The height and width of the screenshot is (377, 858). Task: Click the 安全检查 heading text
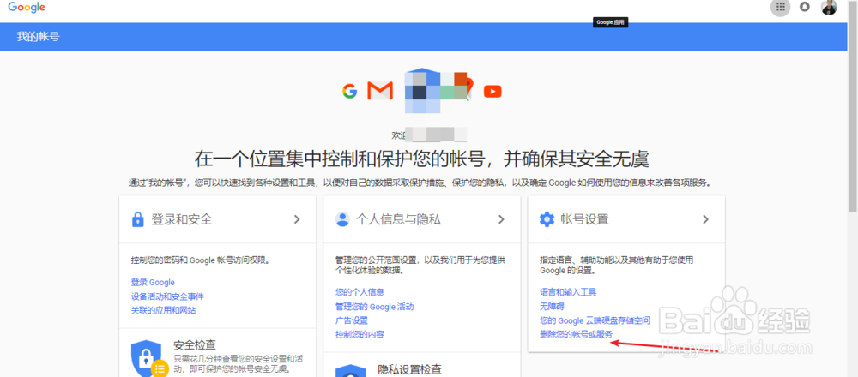pos(195,345)
